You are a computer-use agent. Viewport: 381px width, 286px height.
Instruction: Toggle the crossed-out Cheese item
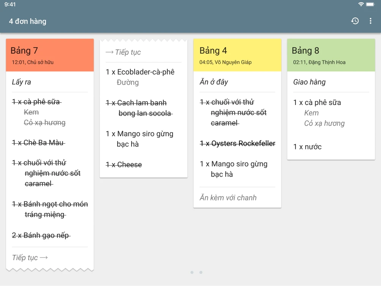pyautogui.click(x=124, y=165)
